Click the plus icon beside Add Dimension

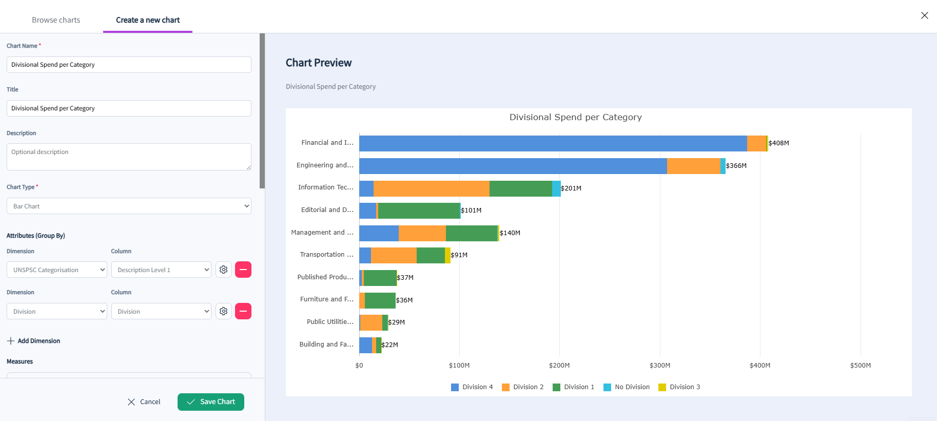(11, 341)
